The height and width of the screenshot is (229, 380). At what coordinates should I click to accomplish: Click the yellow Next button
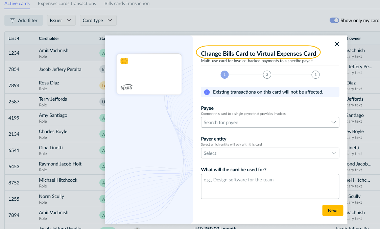pyautogui.click(x=333, y=210)
